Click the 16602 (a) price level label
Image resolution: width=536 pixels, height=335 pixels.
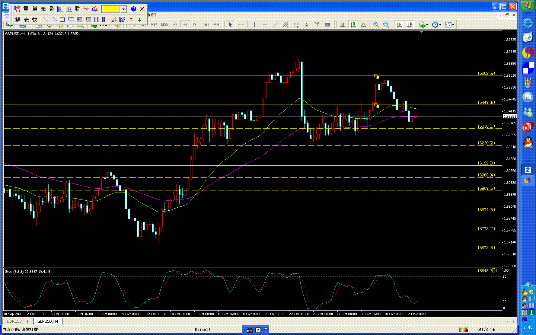click(486, 74)
